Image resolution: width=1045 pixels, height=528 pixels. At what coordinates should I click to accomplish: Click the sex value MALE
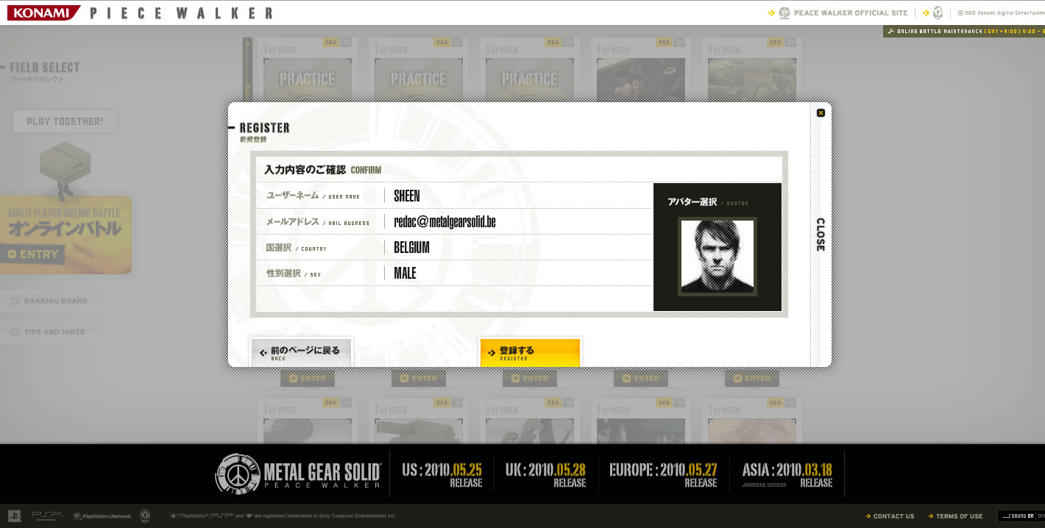click(x=405, y=273)
